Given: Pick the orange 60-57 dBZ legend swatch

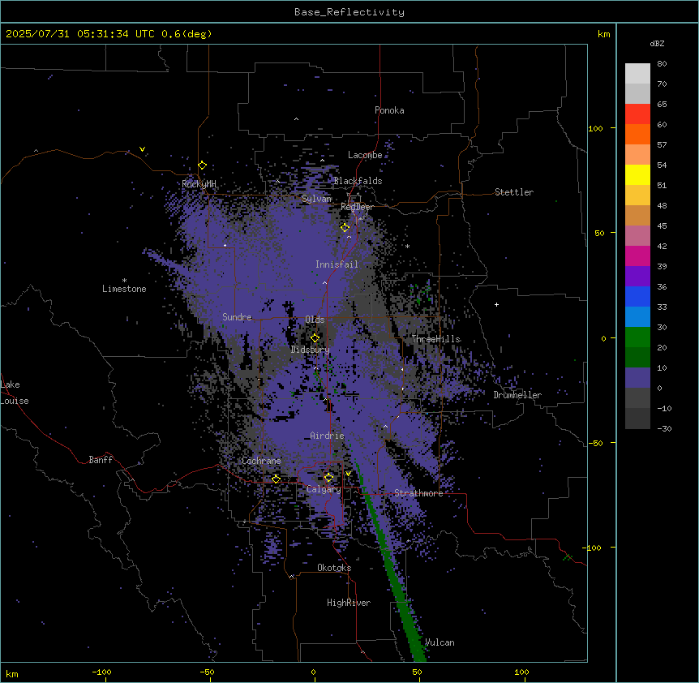Looking at the screenshot, I should pyautogui.click(x=637, y=134).
